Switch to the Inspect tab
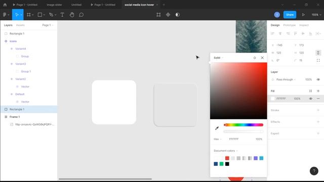 (x=304, y=25)
